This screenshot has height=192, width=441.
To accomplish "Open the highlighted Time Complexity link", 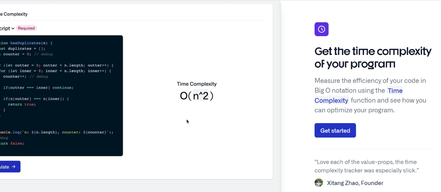I will 358,95.
